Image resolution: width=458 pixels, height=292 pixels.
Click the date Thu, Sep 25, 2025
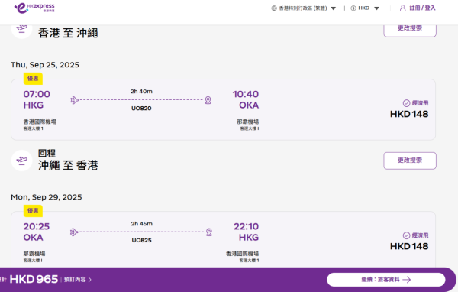tap(45, 65)
